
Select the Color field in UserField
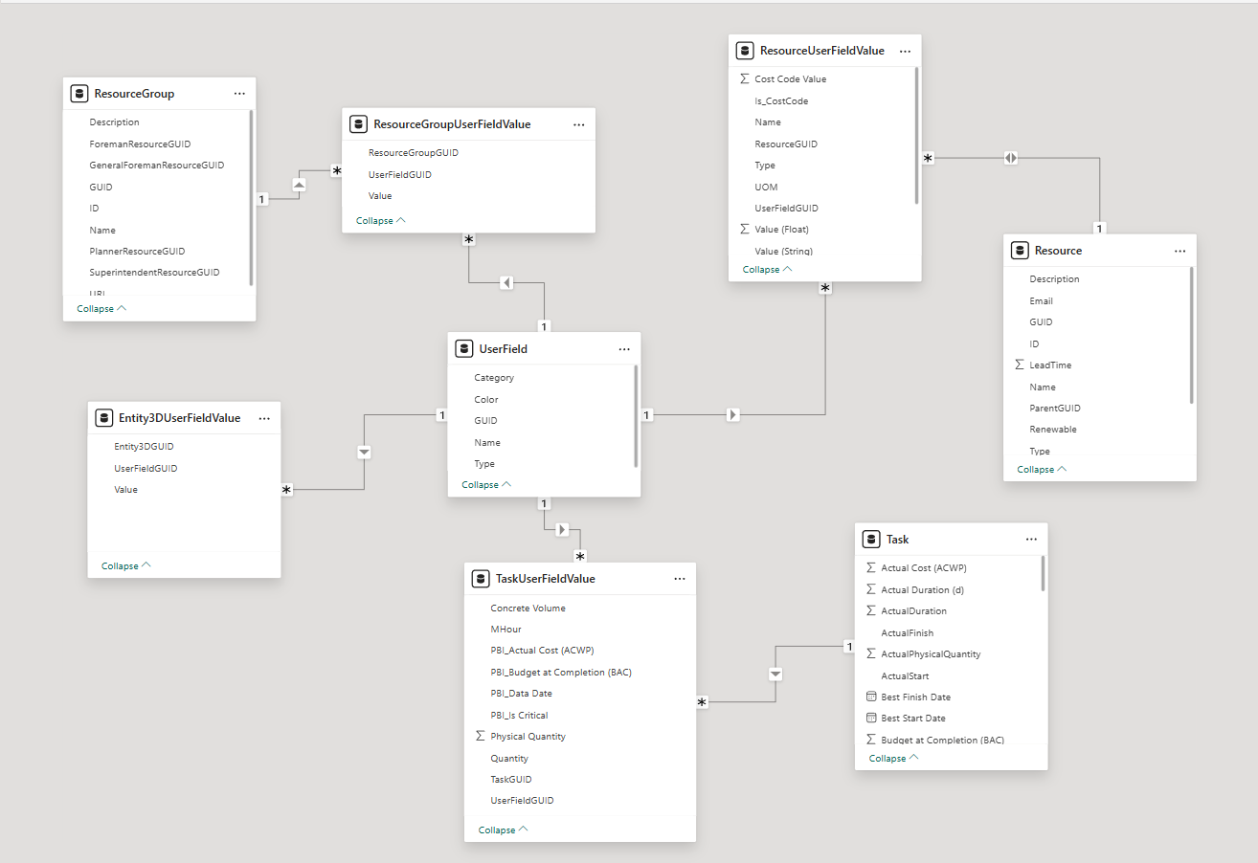coord(486,400)
